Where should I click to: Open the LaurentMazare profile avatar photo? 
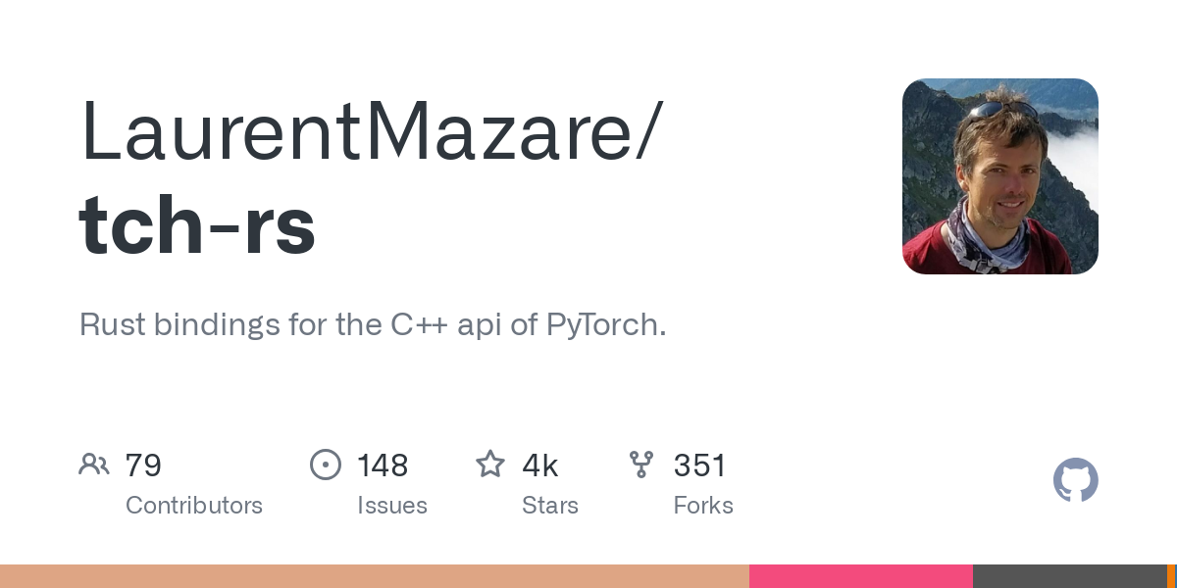[999, 176]
